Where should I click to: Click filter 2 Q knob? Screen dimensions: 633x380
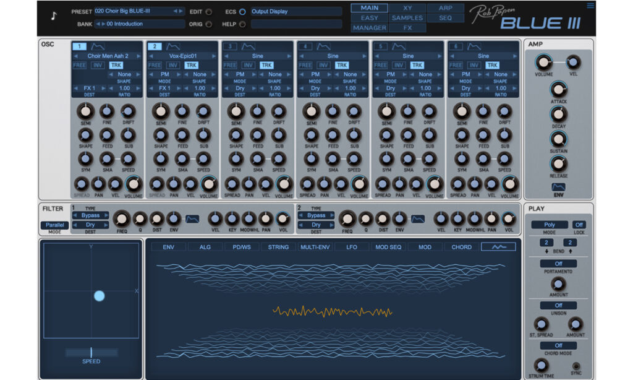tap(365, 218)
